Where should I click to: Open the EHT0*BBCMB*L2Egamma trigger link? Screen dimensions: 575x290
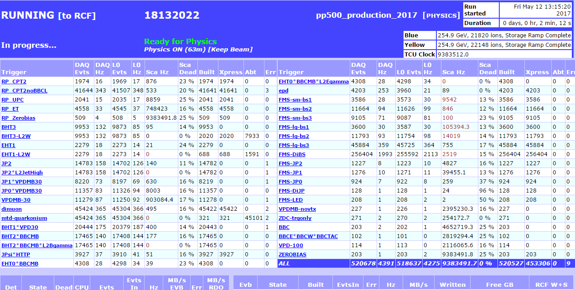[314, 81]
